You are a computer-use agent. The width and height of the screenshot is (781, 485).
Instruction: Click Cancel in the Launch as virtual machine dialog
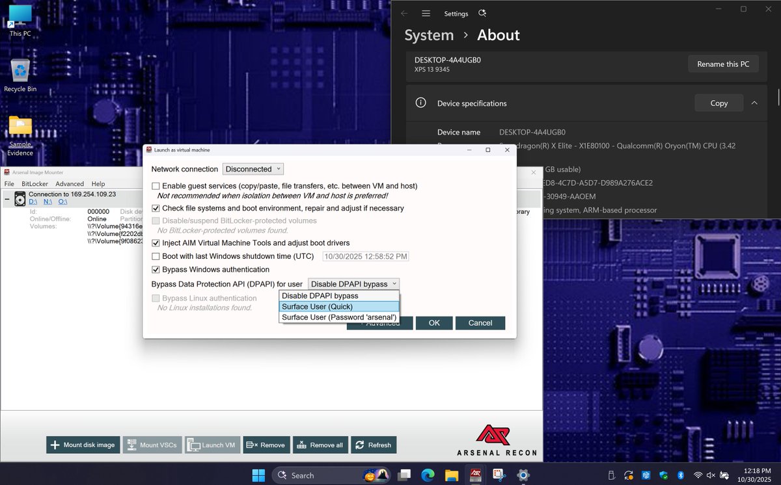coord(480,323)
